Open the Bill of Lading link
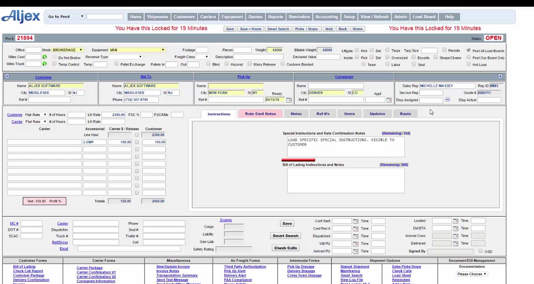The image size is (534, 284). click(x=24, y=267)
